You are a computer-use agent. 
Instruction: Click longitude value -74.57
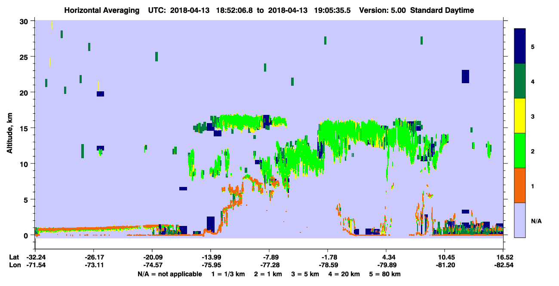(x=152, y=265)
